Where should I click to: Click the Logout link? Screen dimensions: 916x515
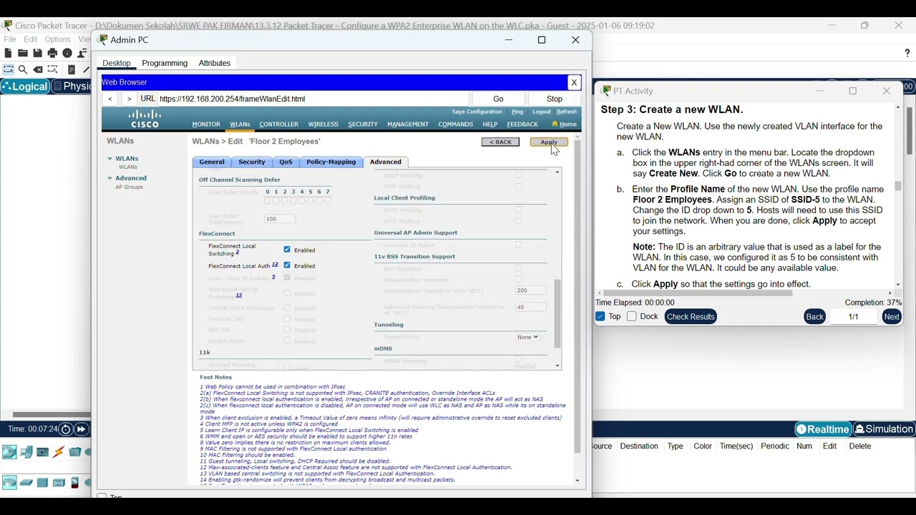click(x=542, y=112)
